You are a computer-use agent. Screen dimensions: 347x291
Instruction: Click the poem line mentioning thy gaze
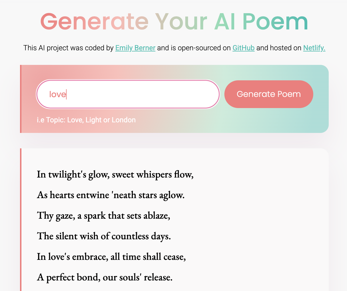(x=103, y=215)
